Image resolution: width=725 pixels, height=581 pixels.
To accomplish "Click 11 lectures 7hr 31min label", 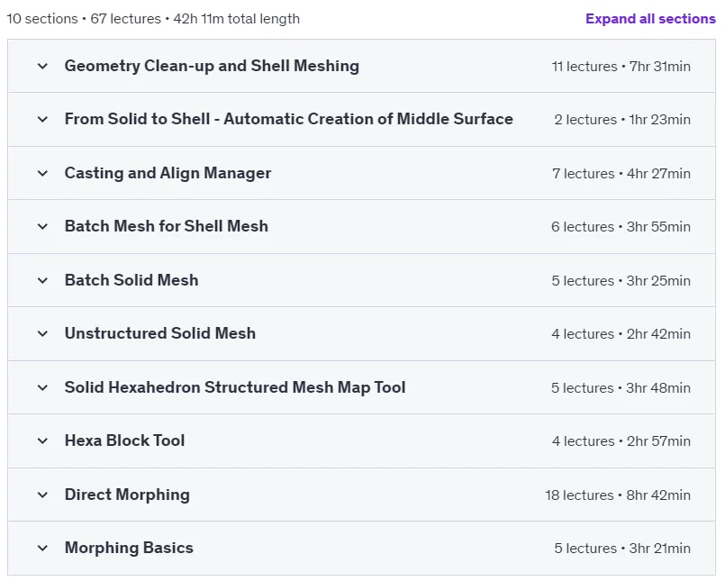I will 621,66.
